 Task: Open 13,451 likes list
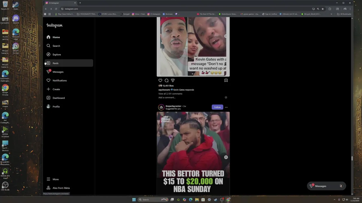click(x=168, y=86)
